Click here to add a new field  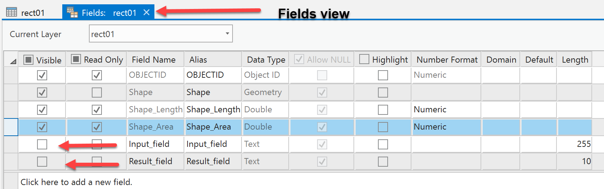[76, 182]
